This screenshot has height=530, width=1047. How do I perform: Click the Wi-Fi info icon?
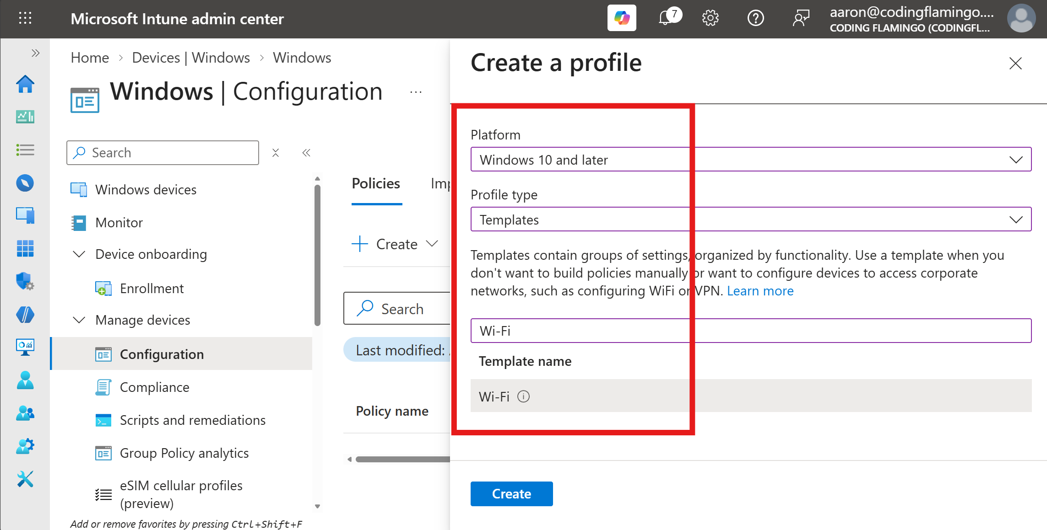523,396
